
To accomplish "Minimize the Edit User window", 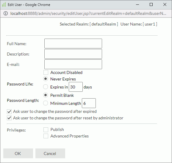I will [137, 4].
